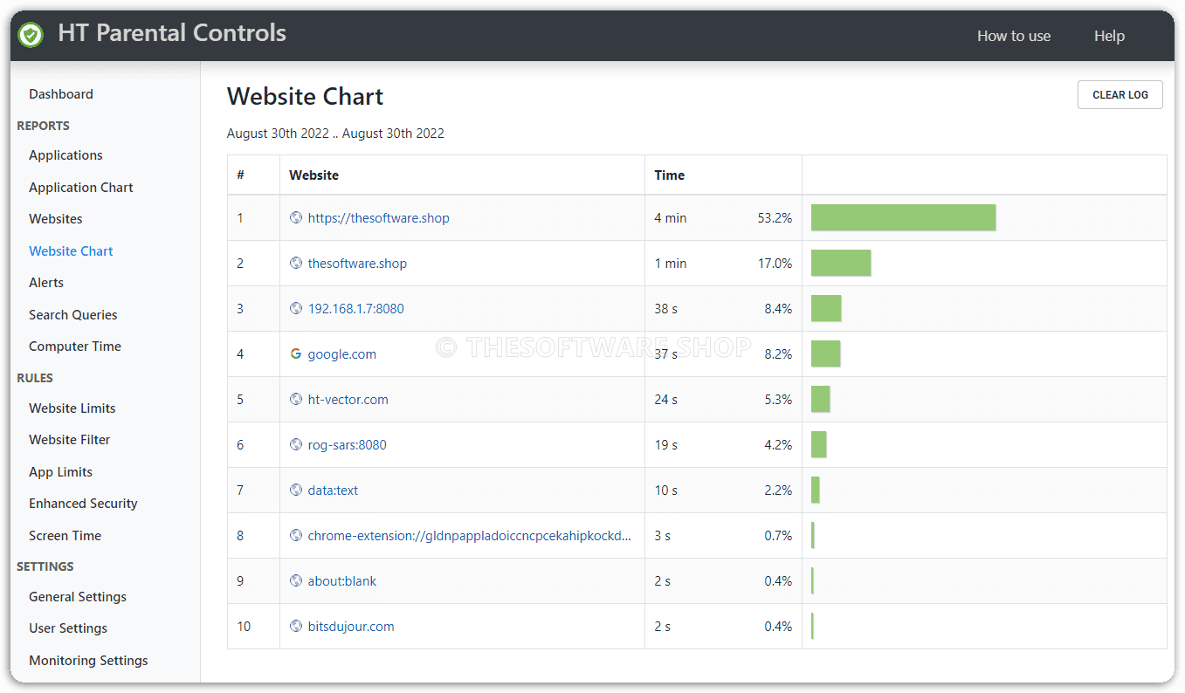Viewport: 1185px width, 693px height.
Task: Click the 4.2% usage bar
Action: point(818,444)
